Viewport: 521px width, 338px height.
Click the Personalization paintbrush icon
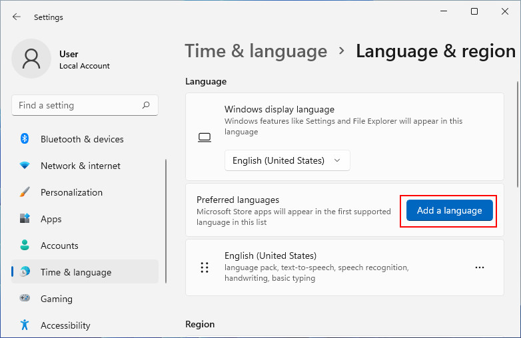coord(25,192)
